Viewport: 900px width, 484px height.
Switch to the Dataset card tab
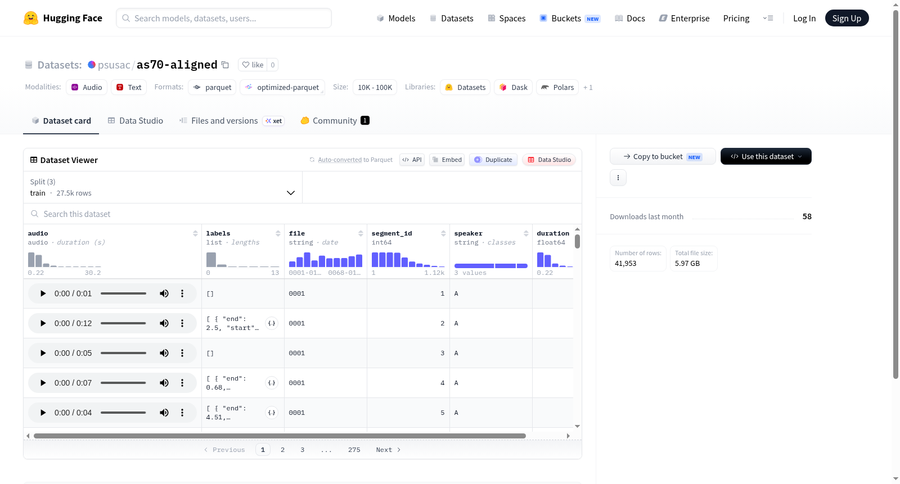click(x=61, y=121)
